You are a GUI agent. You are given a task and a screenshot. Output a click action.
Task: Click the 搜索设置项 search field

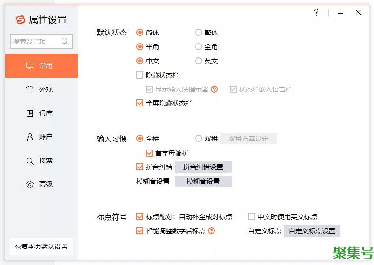click(x=36, y=42)
